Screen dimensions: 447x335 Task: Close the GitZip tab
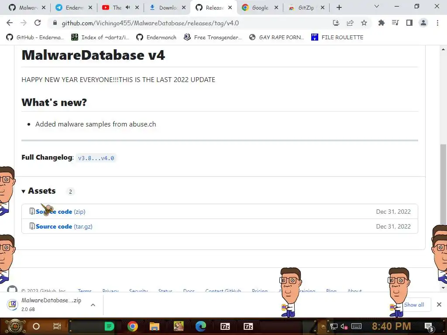(323, 8)
